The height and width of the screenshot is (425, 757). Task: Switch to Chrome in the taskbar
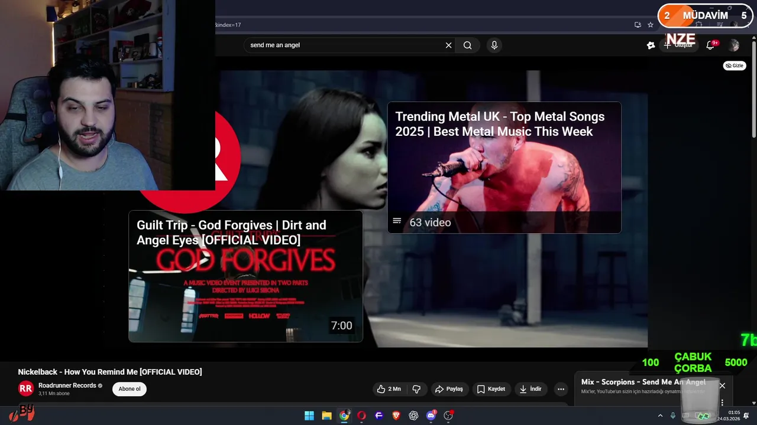tap(344, 416)
